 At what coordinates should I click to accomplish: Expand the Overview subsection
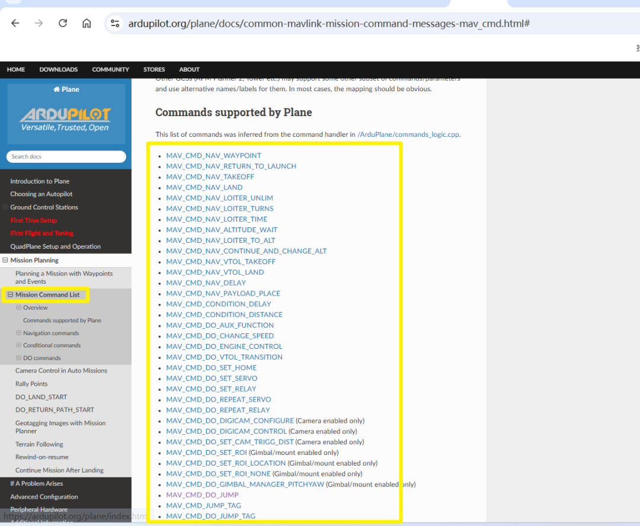tap(18, 307)
